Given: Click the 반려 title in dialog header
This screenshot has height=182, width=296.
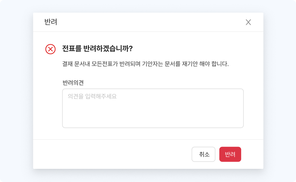Looking at the screenshot, I should (51, 22).
